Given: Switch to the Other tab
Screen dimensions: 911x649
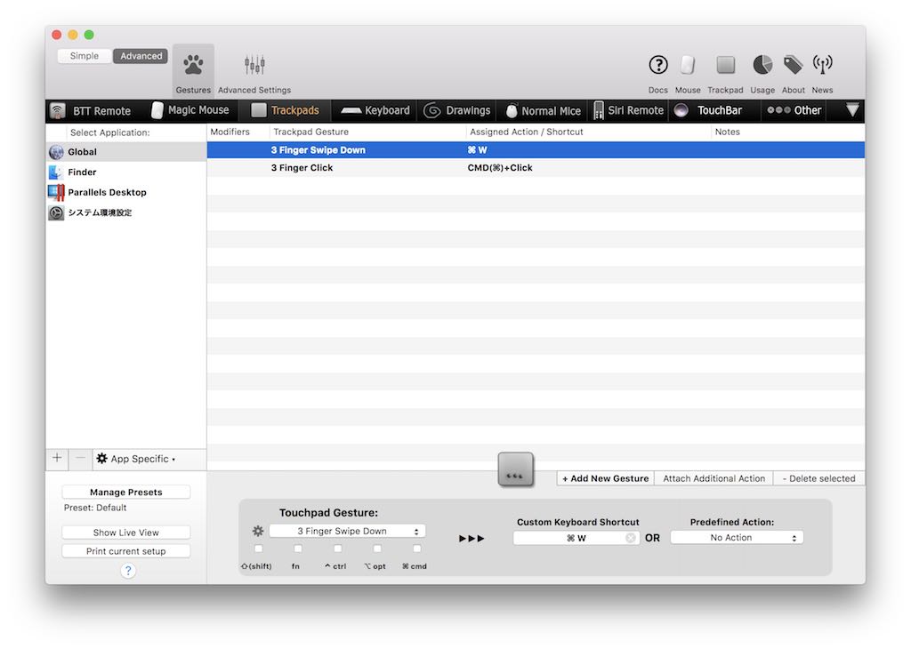Looking at the screenshot, I should [x=794, y=110].
